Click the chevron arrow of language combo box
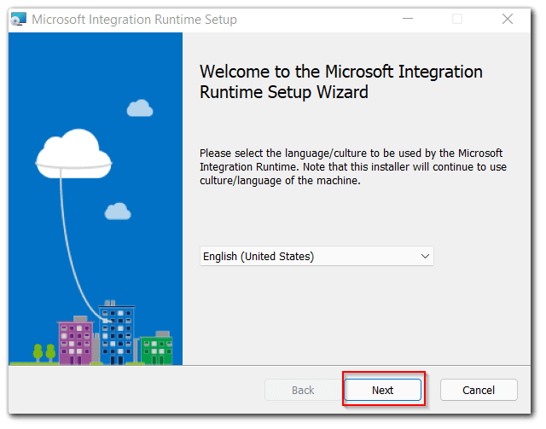This screenshot has height=429, width=546. pos(427,258)
